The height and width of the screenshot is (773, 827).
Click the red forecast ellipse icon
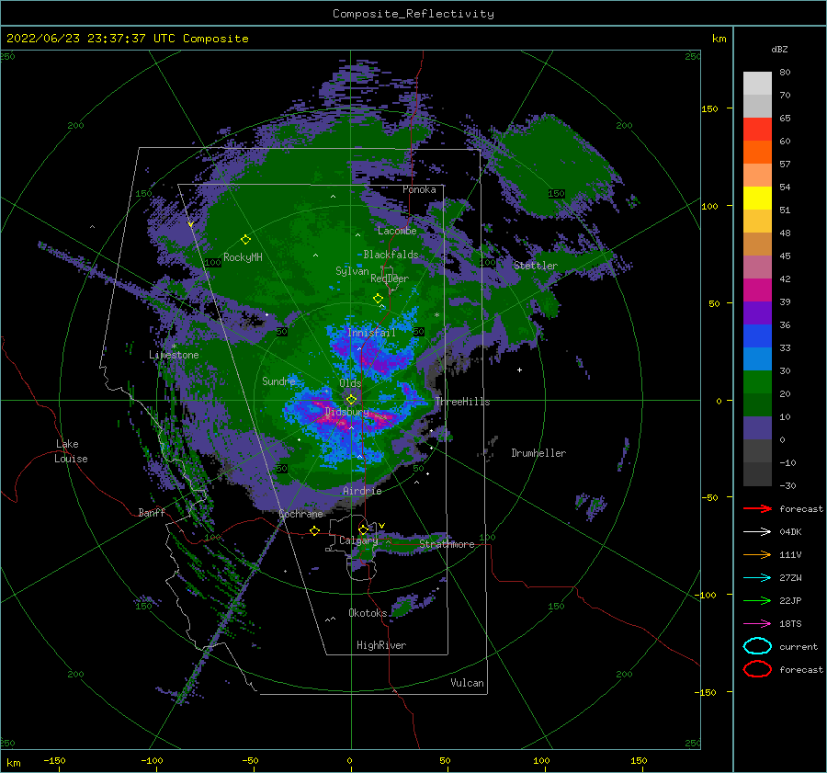(x=757, y=669)
